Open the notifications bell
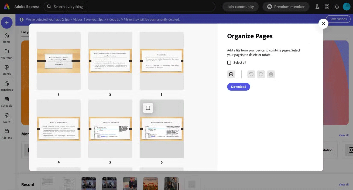The height and width of the screenshot is (190, 353). point(337,7)
